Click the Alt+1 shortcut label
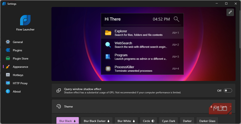This screenshot has height=124, width=241. pyautogui.click(x=176, y=33)
